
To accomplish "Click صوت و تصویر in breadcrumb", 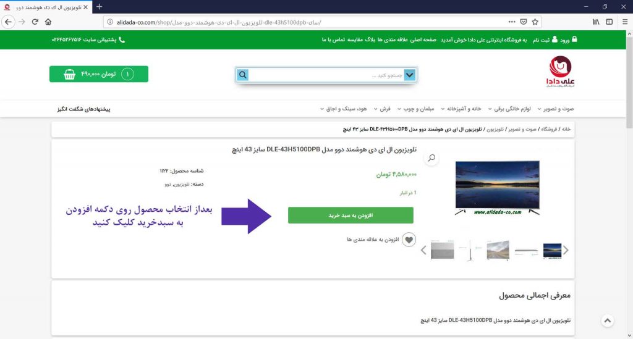I will [522, 129].
